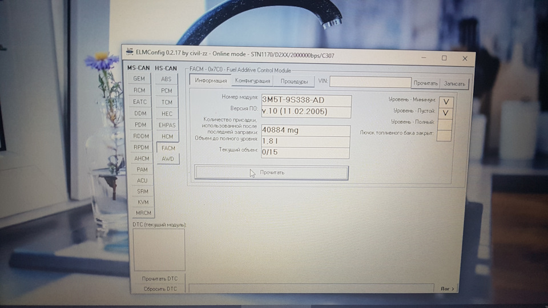Open the RDDM module
Viewport: 548px width, 308px height.
pyautogui.click(x=141, y=136)
